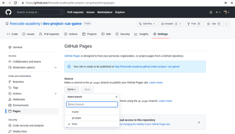Image resolution: width=235 pixels, height=134 pixels.
Task: Switch to the Insights tab
Action: coord(141,34)
